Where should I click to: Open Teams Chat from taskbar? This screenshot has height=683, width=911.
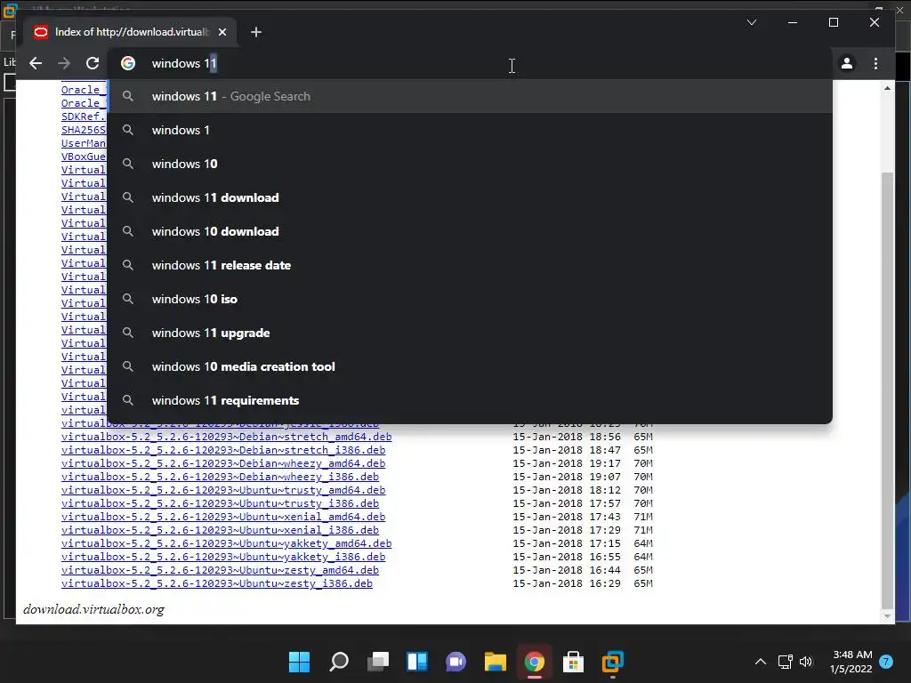pos(456,662)
